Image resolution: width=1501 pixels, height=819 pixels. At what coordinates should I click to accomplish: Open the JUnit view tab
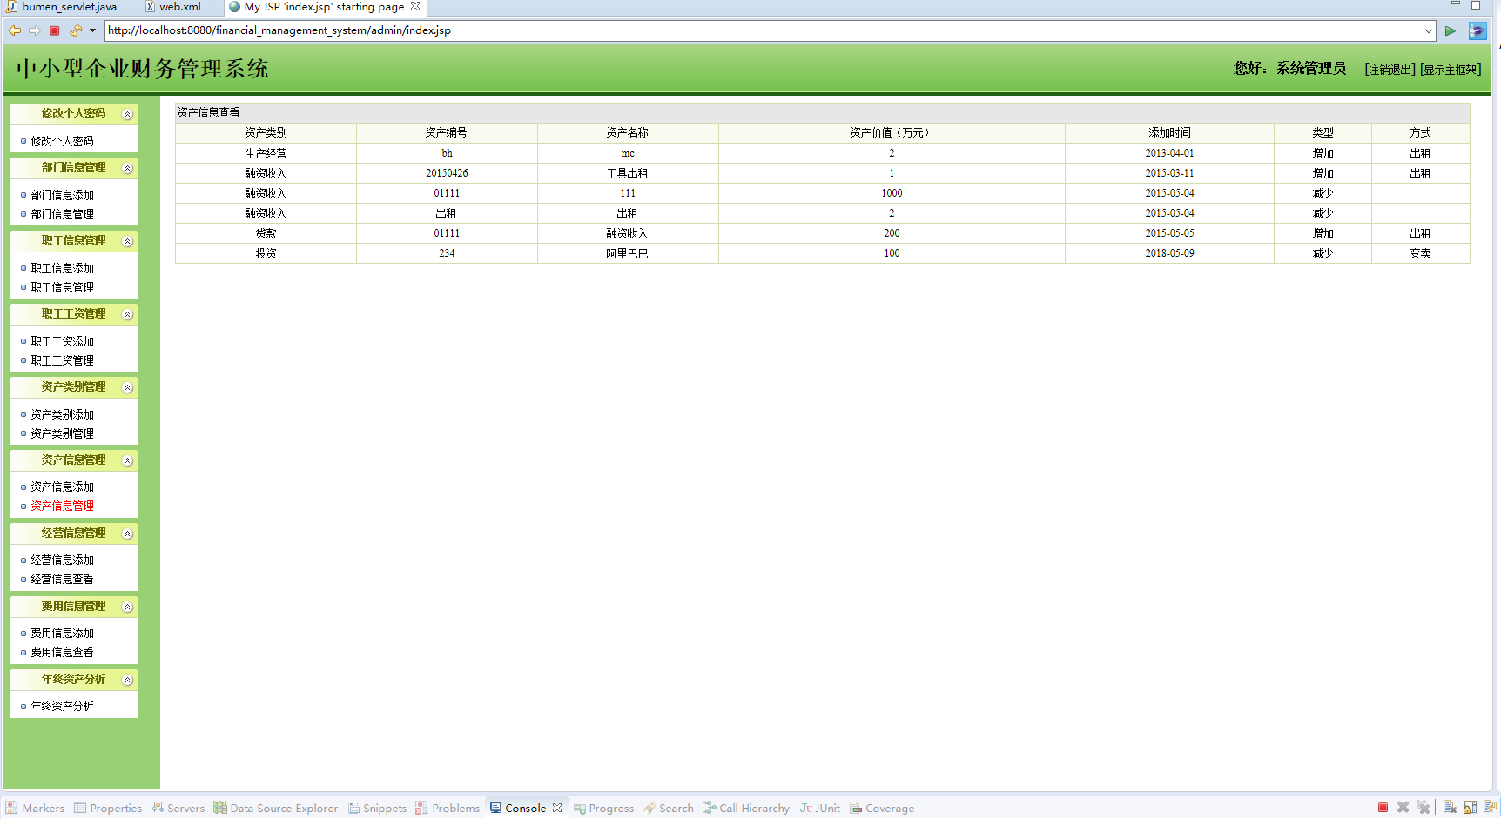pos(820,808)
